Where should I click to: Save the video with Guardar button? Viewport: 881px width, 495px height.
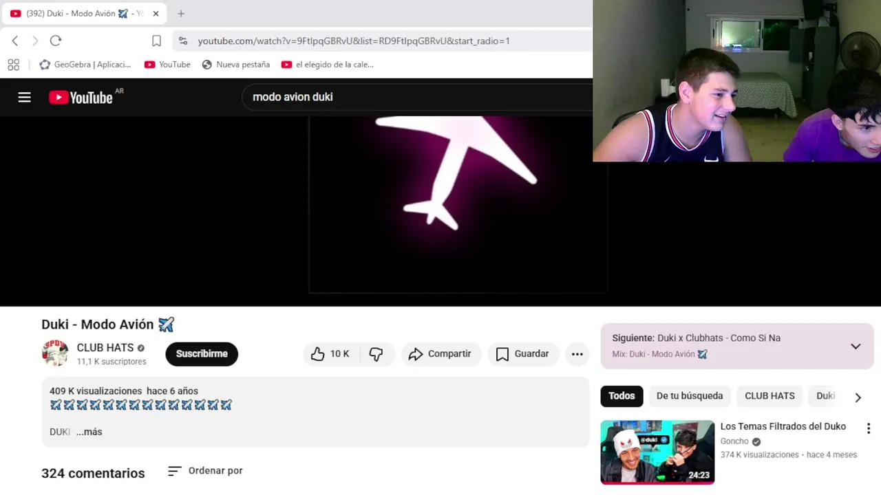pyautogui.click(x=522, y=353)
